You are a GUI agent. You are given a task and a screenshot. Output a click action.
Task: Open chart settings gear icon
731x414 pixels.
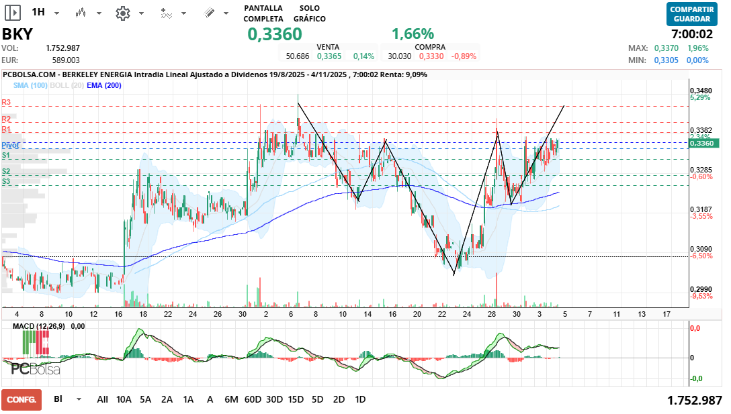pos(122,13)
